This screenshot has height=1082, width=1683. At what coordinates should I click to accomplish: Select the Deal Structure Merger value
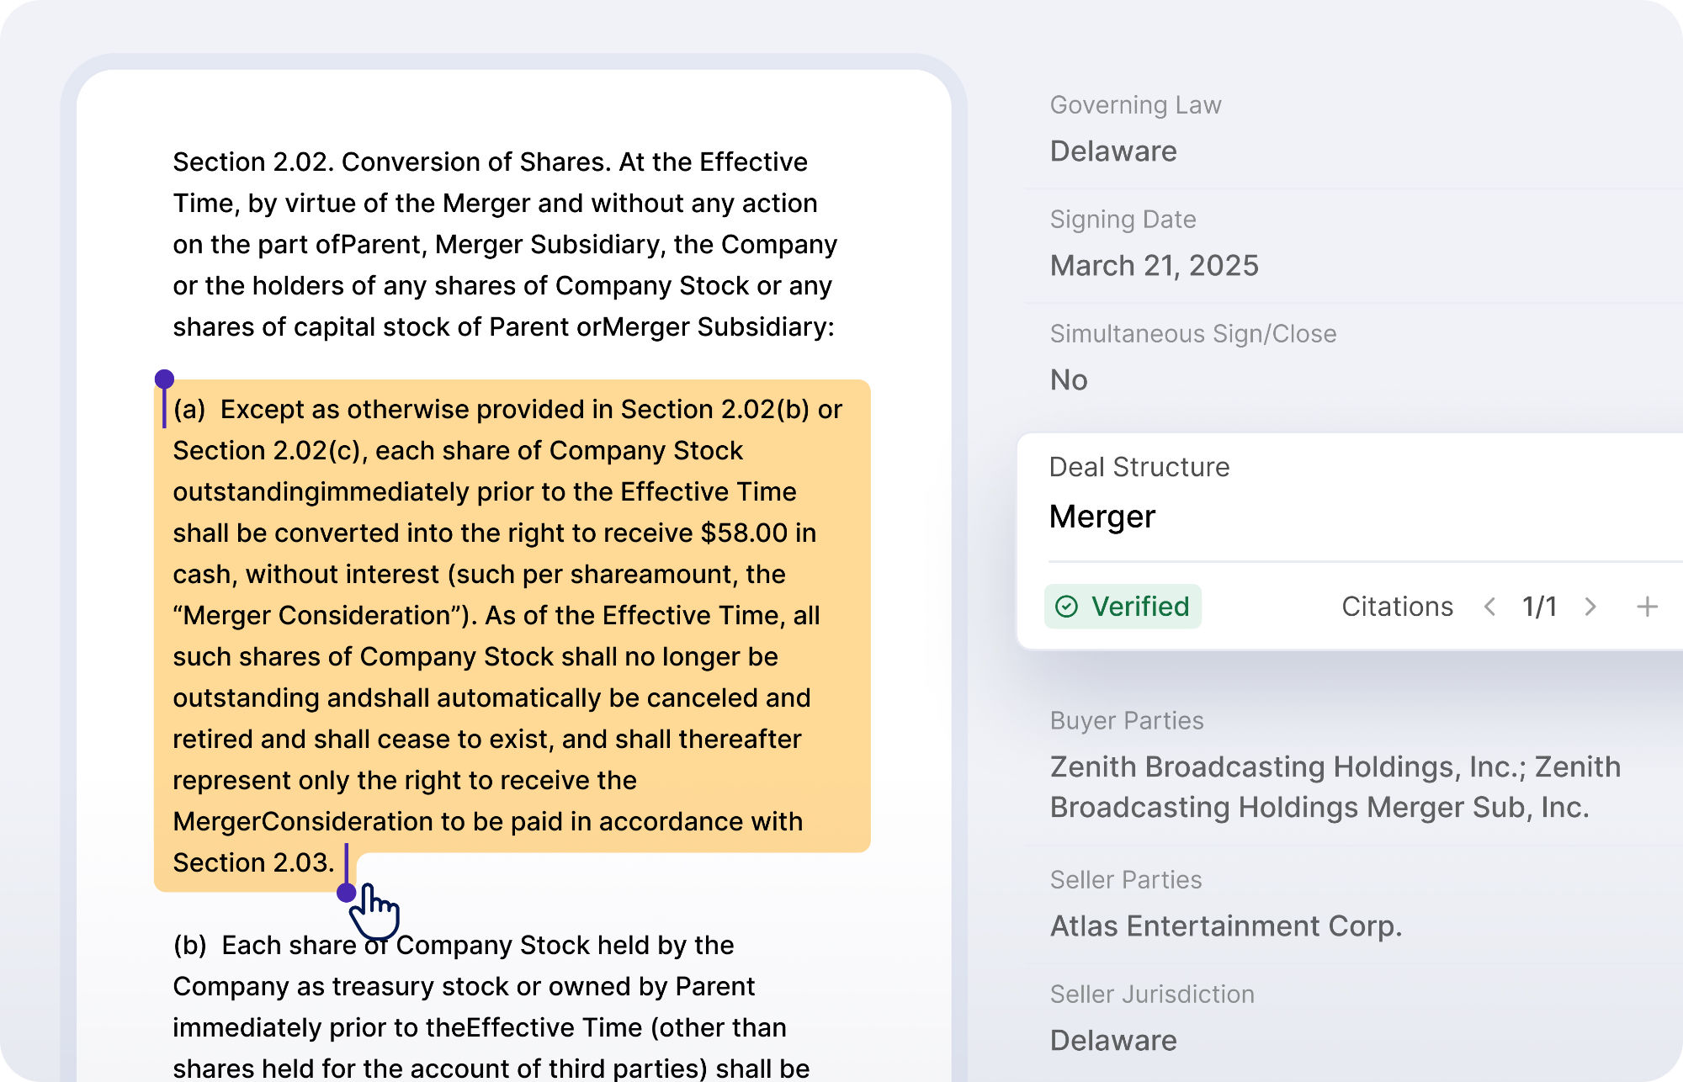tap(1102, 517)
